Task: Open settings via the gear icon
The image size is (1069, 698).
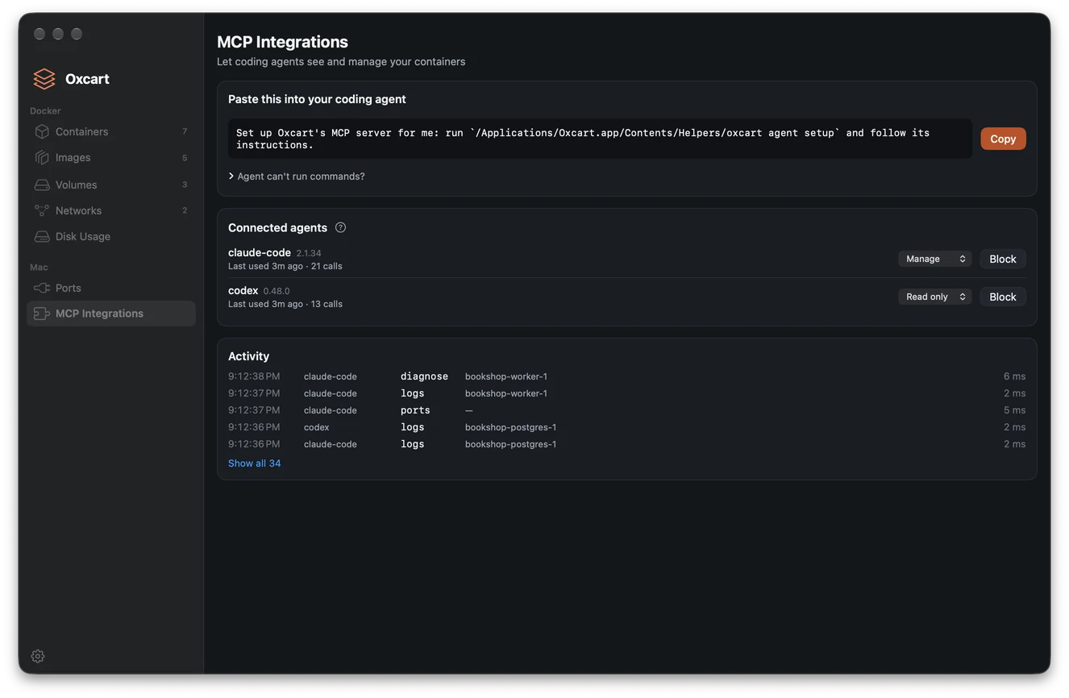Action: click(38, 656)
